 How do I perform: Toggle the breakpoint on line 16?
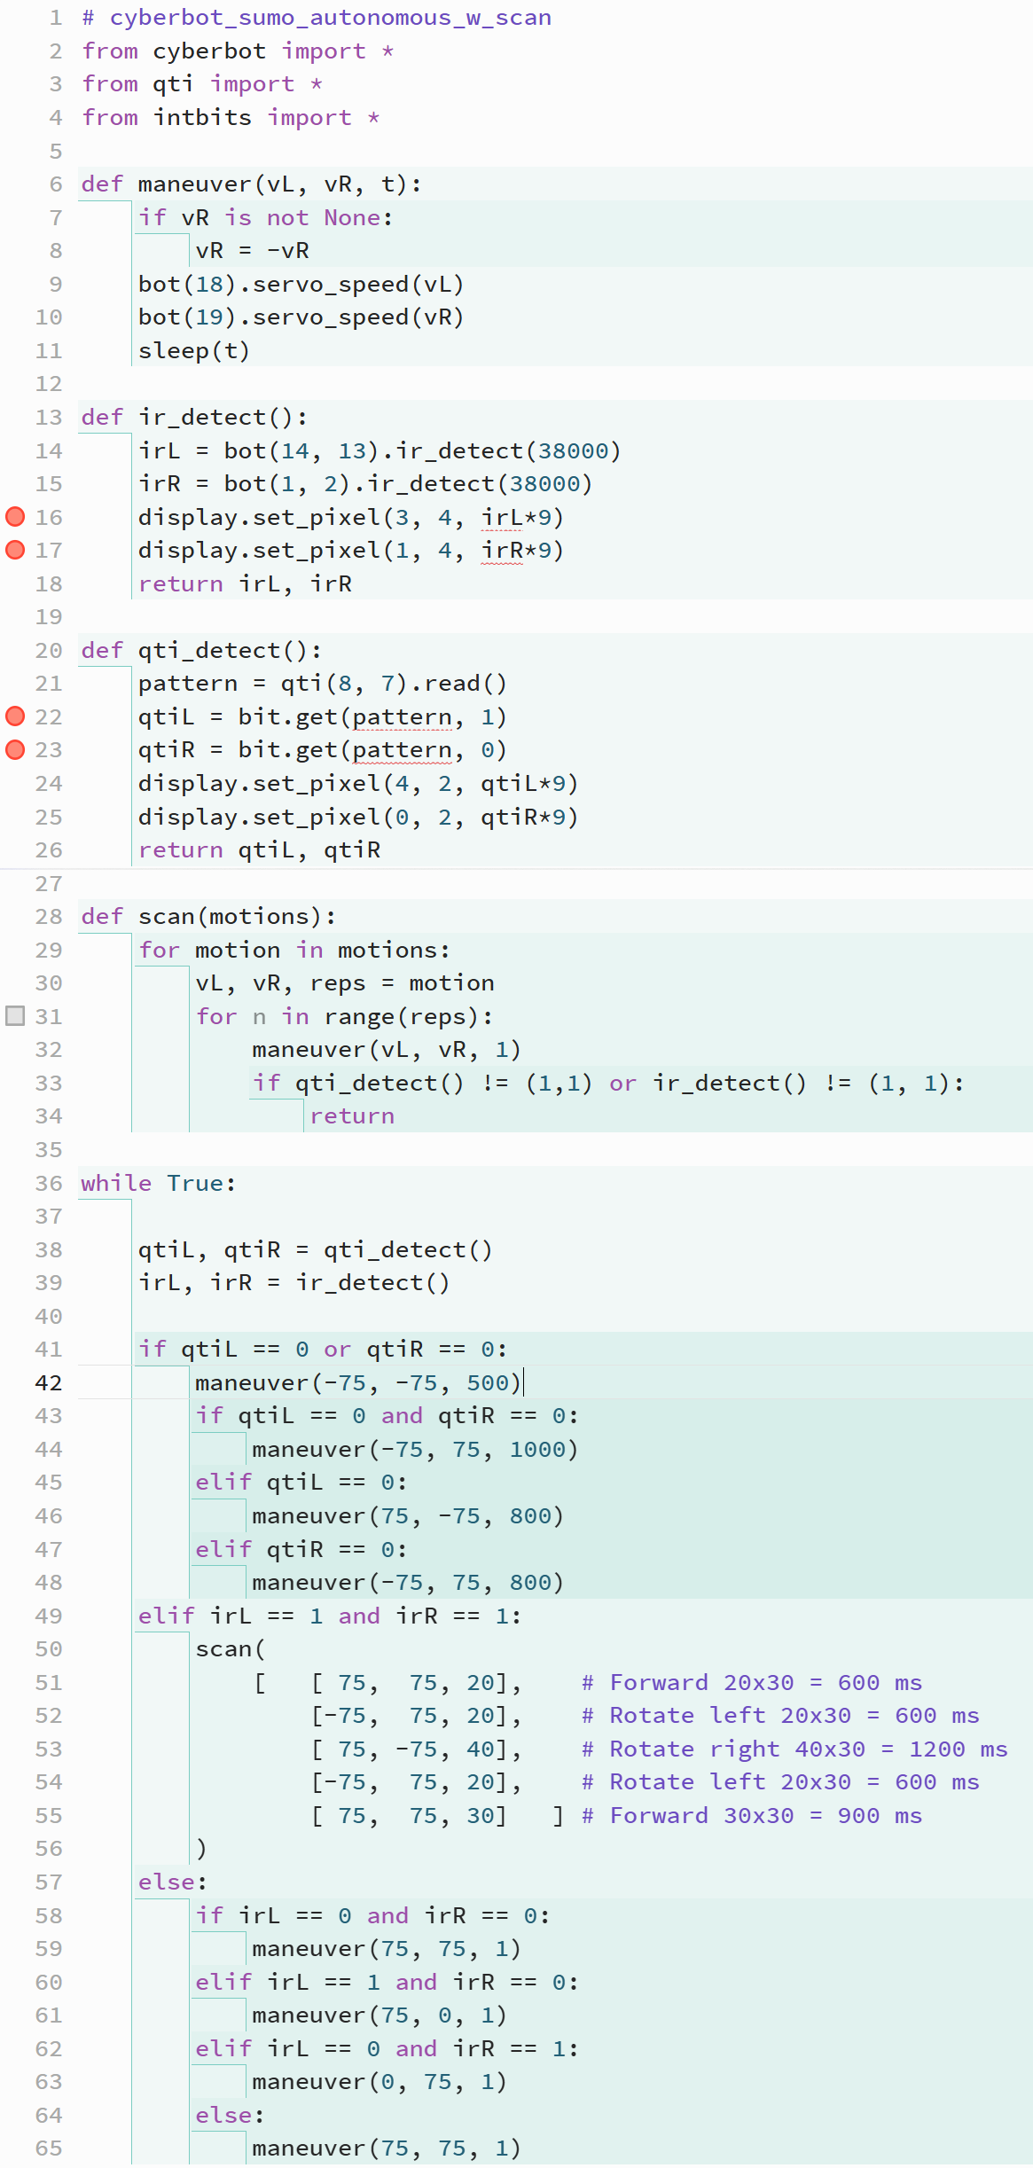[x=15, y=517]
